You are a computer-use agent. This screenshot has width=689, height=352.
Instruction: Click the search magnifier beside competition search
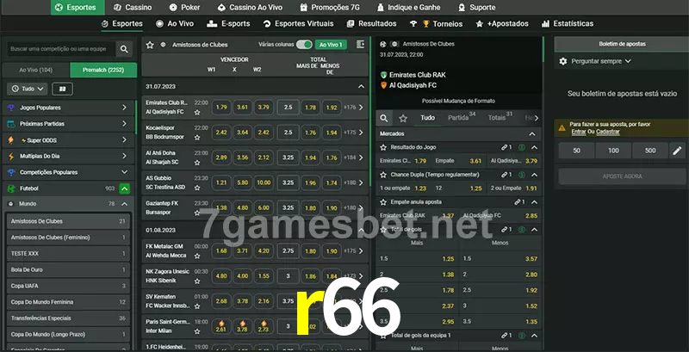pyautogui.click(x=126, y=50)
